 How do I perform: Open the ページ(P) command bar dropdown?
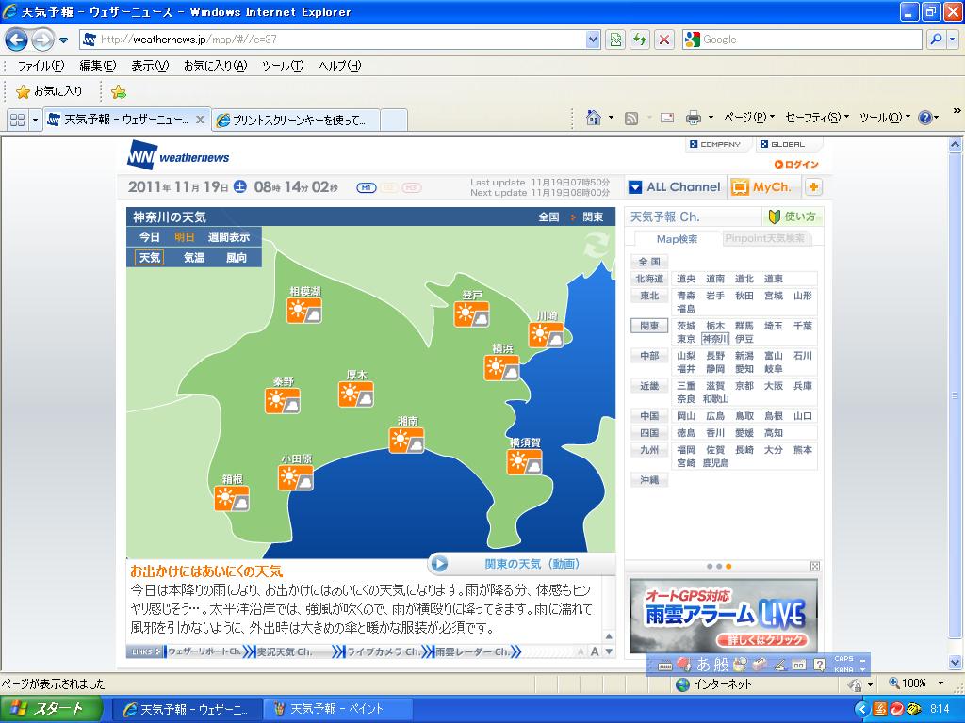click(x=749, y=117)
